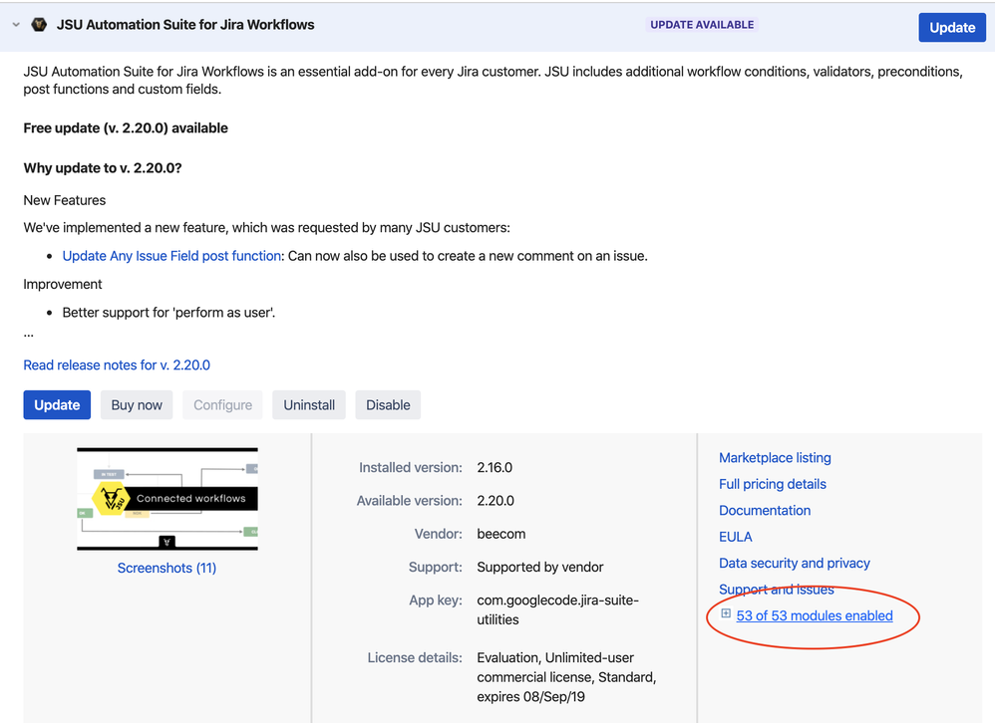The width and height of the screenshot is (995, 723).
Task: Expand modules list with the plus icon
Action: pos(726,613)
